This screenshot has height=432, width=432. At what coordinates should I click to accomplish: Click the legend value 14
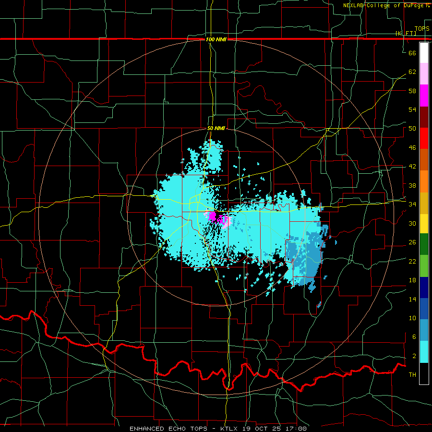coord(412,299)
